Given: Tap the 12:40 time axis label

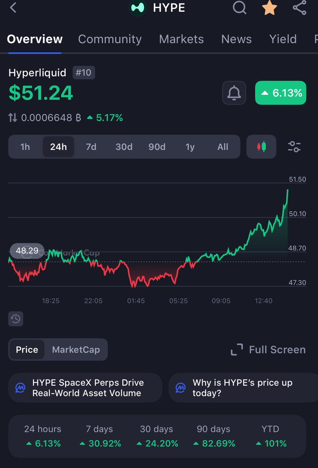Looking at the screenshot, I should click(263, 301).
